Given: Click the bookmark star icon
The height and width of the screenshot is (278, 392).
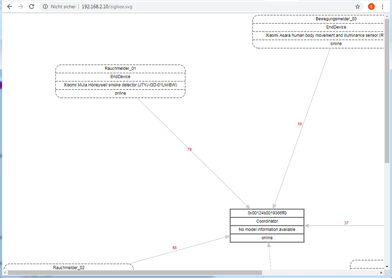Looking at the screenshot, I should click(x=357, y=6).
